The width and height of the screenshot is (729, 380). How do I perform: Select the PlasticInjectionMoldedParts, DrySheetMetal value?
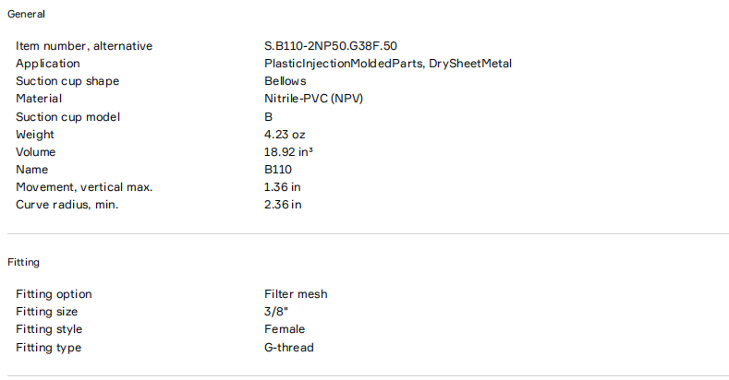[x=387, y=64]
